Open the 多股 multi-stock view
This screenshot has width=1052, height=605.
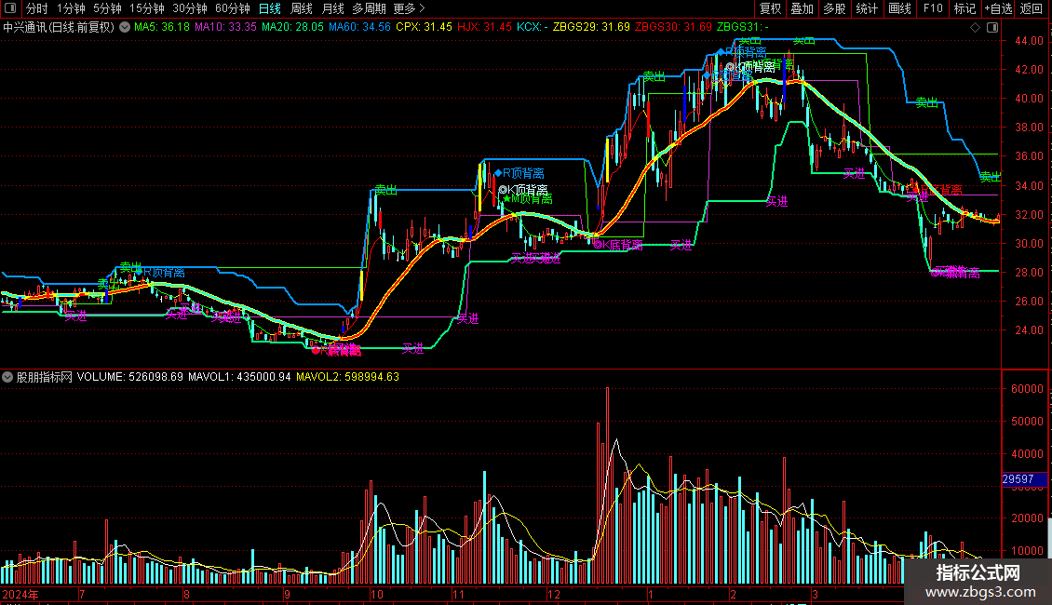(x=834, y=8)
